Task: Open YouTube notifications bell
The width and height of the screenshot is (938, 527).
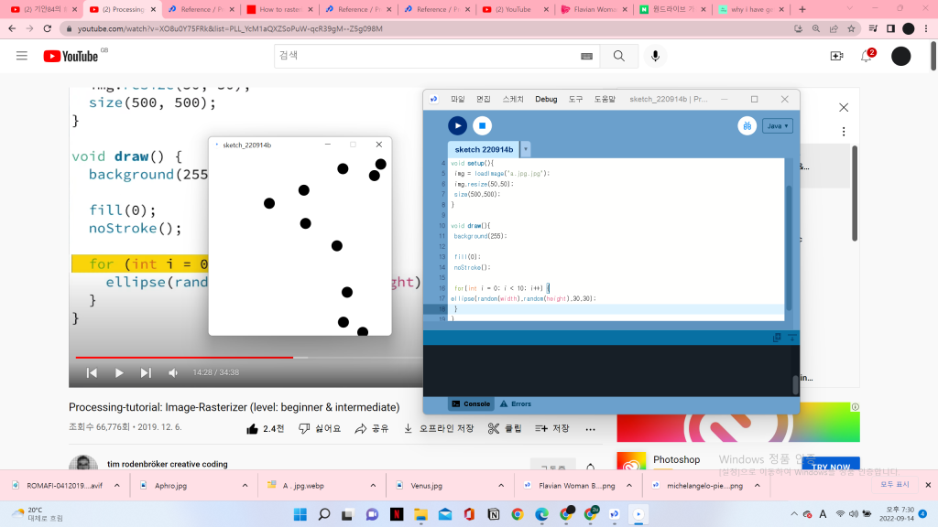Action: tap(867, 56)
